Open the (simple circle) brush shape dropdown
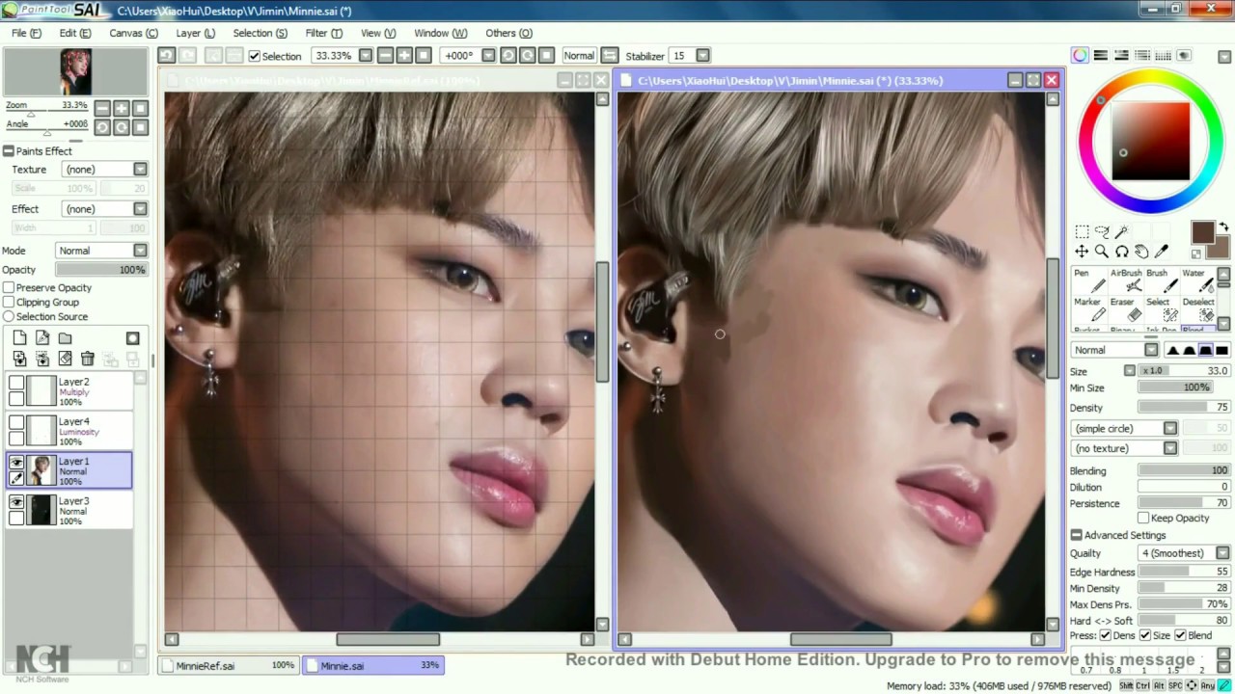 1170,428
